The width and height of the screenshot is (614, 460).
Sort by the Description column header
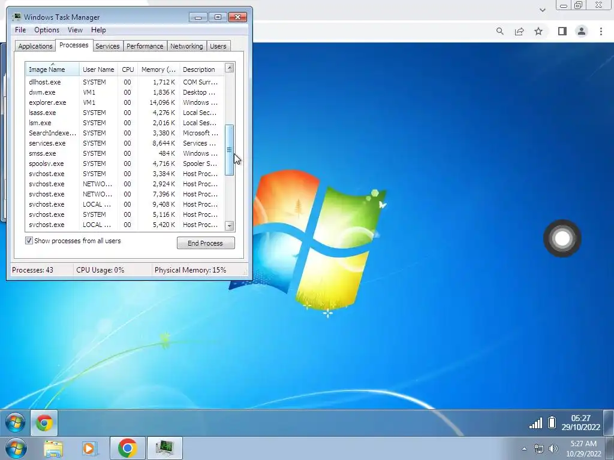click(201, 69)
